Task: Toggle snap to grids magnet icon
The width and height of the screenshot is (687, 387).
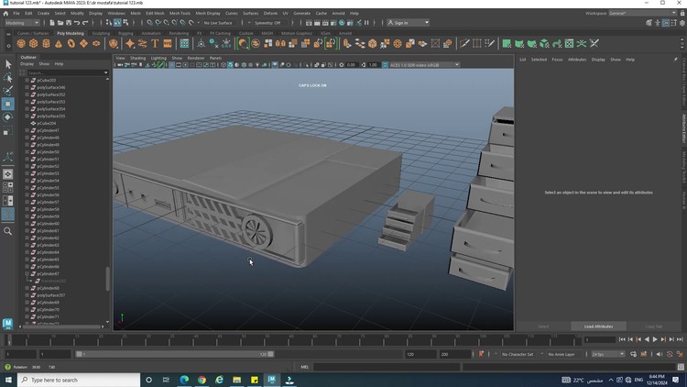Action: 150,23
